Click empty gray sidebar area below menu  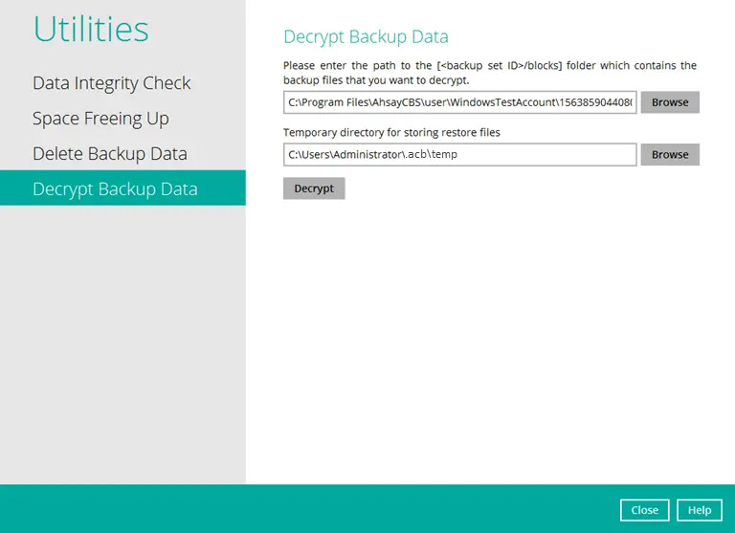tap(122, 344)
